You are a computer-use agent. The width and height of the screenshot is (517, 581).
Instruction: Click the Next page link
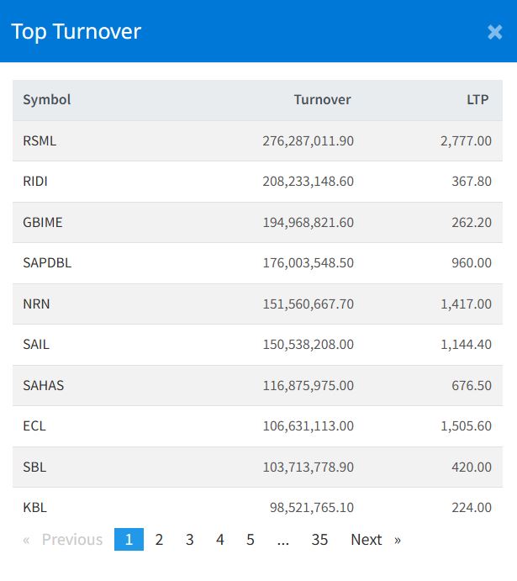tap(376, 540)
